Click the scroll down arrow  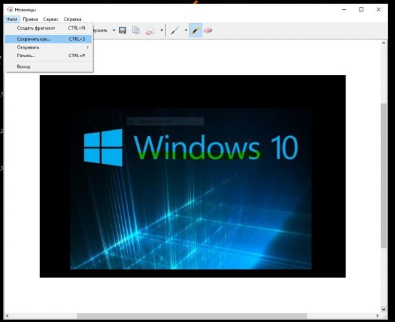384,309
